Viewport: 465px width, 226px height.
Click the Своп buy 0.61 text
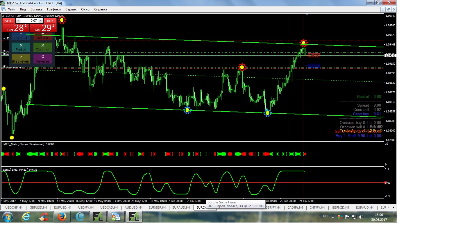tap(367, 114)
